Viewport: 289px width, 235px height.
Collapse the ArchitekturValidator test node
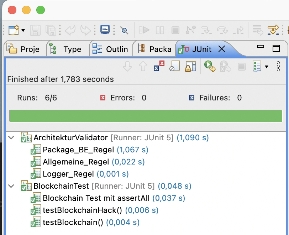pyautogui.click(x=11, y=137)
